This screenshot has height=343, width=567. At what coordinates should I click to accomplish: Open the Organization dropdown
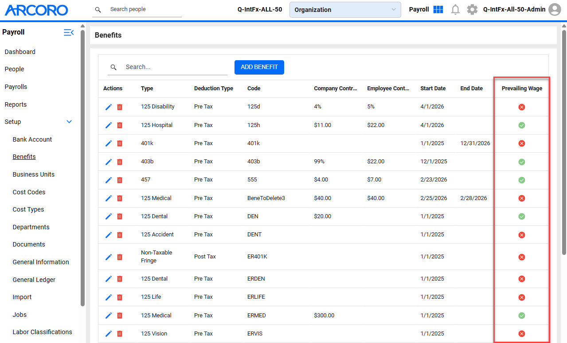(x=345, y=10)
